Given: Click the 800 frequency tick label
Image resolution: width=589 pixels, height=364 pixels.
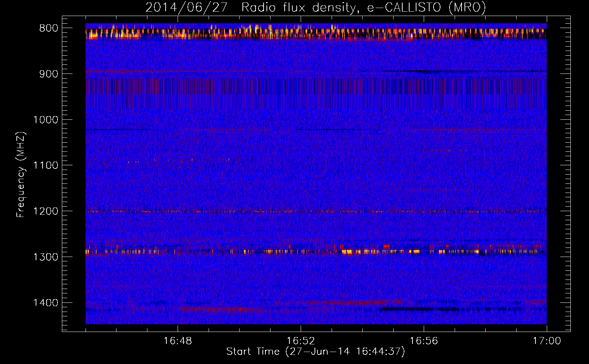Looking at the screenshot, I should click(49, 28).
